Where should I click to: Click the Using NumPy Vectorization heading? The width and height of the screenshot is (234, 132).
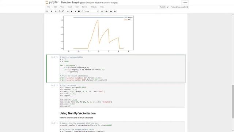click(x=78, y=113)
